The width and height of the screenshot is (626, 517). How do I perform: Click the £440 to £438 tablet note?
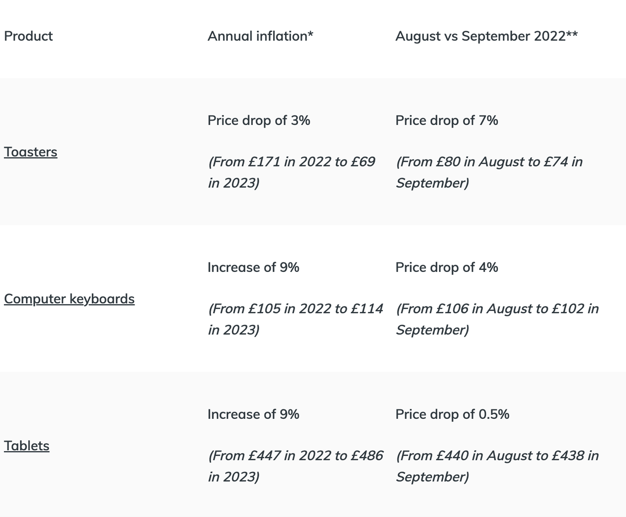coord(497,466)
